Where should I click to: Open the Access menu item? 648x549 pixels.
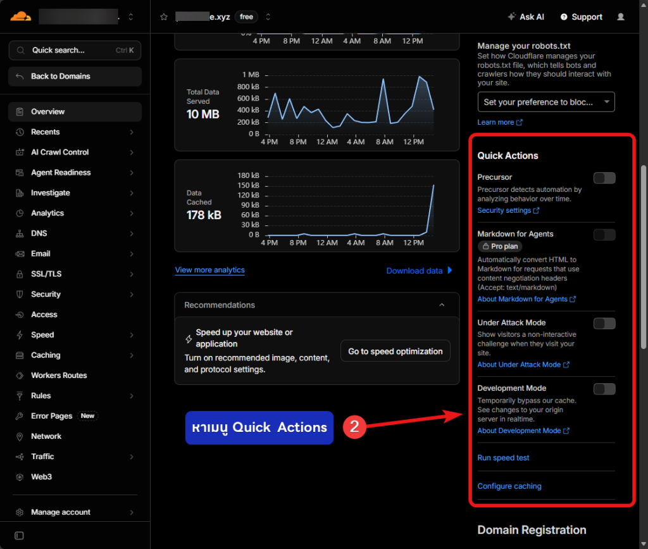tap(75, 314)
